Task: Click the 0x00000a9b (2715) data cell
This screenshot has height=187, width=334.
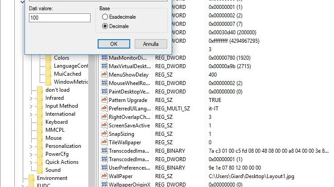Action: click(230, 66)
